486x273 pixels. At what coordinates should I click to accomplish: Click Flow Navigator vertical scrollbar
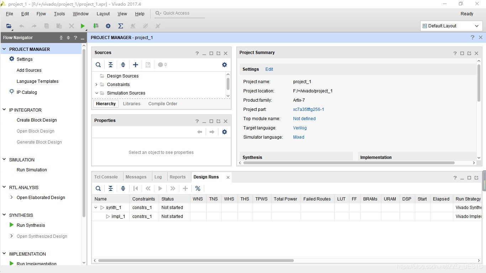84,133
